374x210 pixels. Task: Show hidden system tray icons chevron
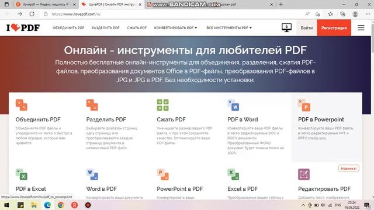click(303, 205)
